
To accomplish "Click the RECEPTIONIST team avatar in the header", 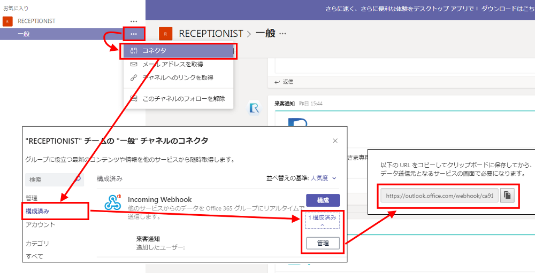I will point(165,34).
